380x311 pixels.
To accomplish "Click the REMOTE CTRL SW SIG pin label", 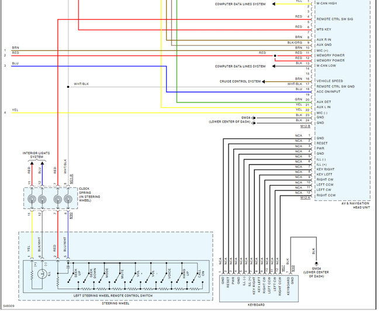I will (x=334, y=19).
